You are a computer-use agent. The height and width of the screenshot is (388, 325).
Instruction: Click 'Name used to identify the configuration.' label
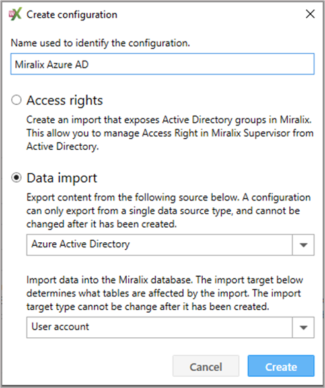point(100,43)
